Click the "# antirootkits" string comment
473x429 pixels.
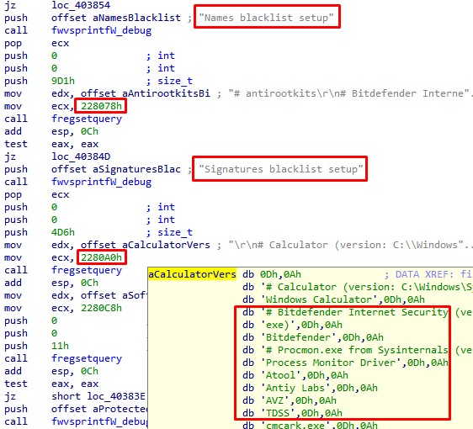tap(350, 93)
